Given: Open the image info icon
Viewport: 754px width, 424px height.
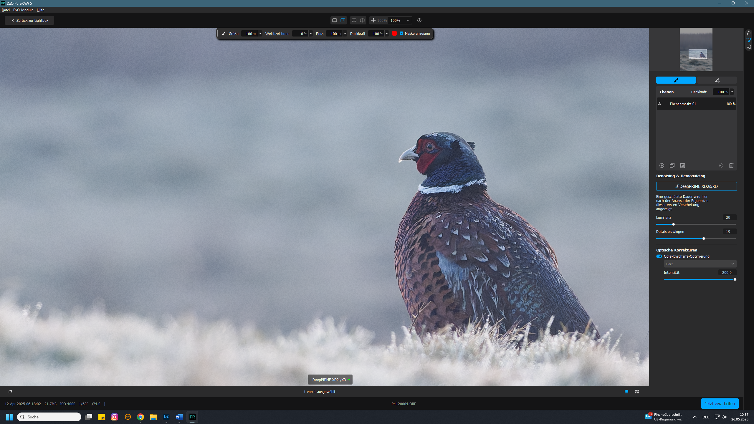Looking at the screenshot, I should pos(419,20).
